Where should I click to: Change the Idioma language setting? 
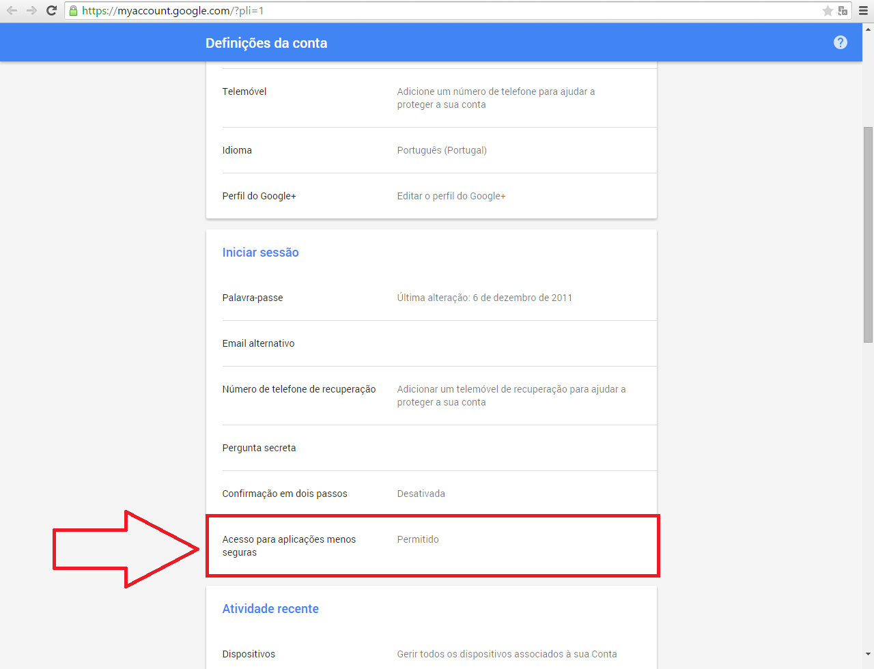(432, 150)
